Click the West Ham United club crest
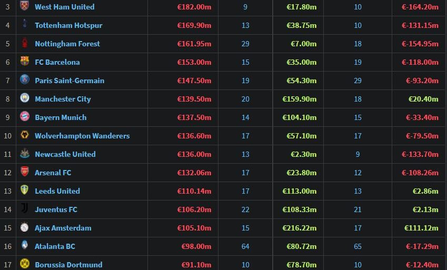 click(24, 6)
